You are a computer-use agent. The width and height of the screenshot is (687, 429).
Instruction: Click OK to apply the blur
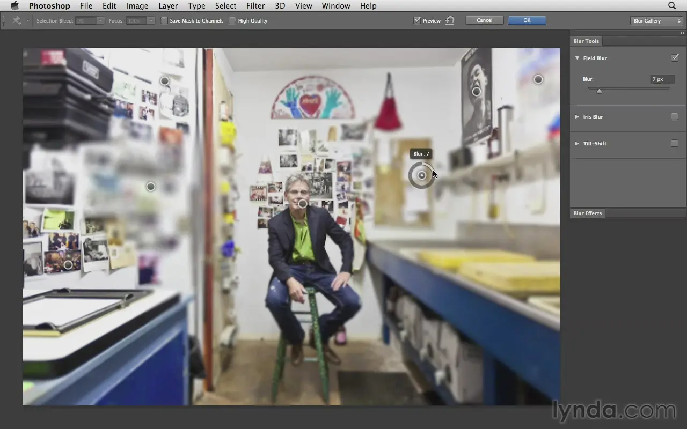click(x=527, y=20)
